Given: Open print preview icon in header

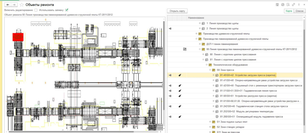Looking at the screenshot, I should [288, 4].
